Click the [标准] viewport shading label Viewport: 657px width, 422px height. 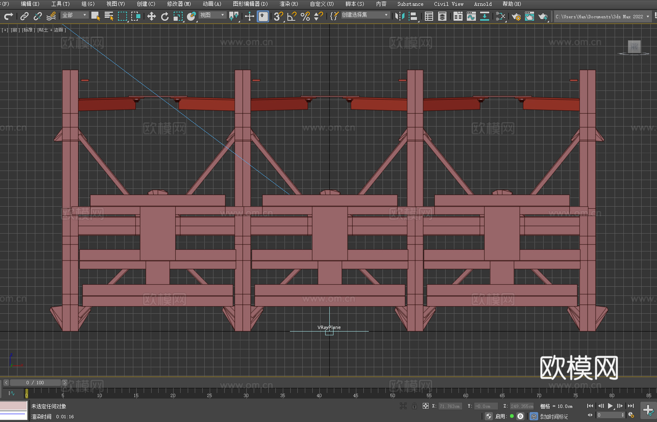tap(28, 30)
